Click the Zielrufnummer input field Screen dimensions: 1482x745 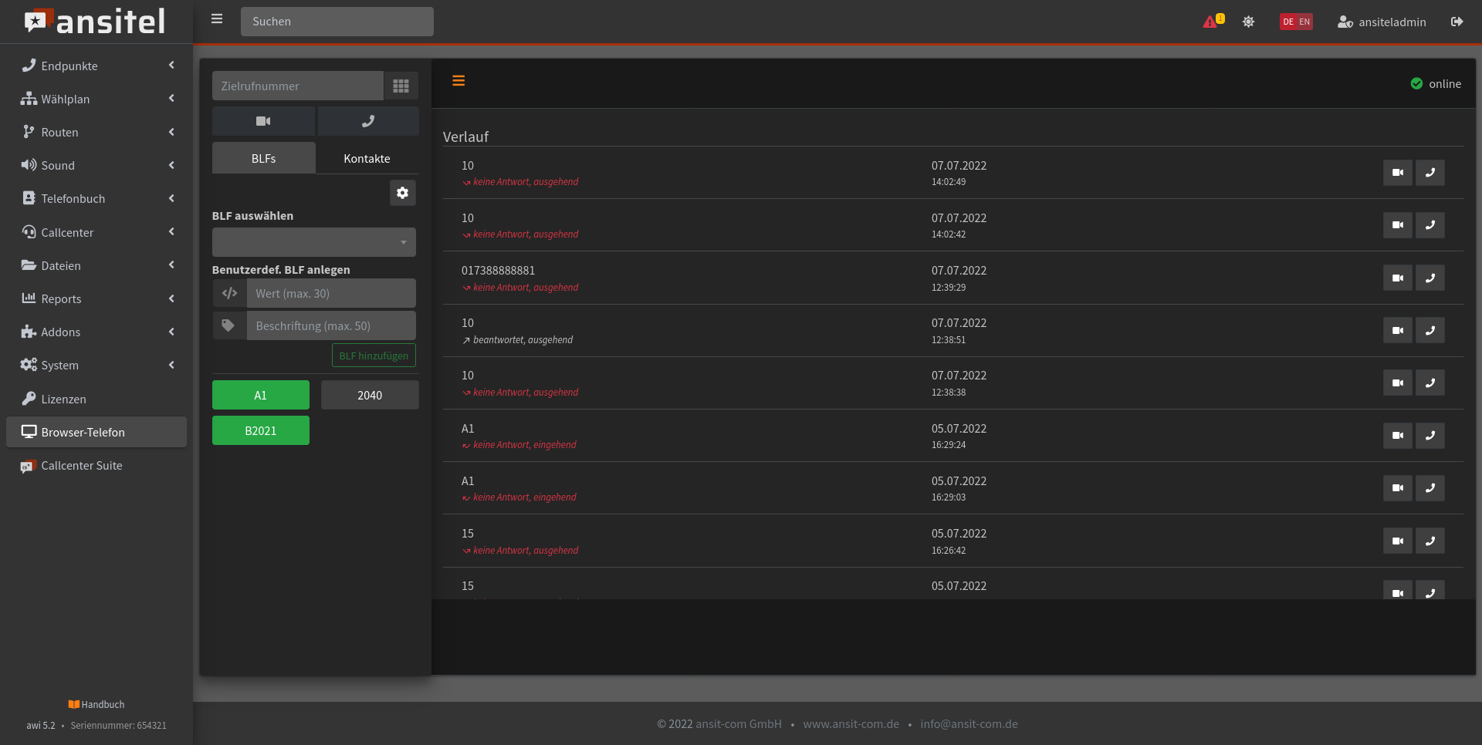pos(297,86)
